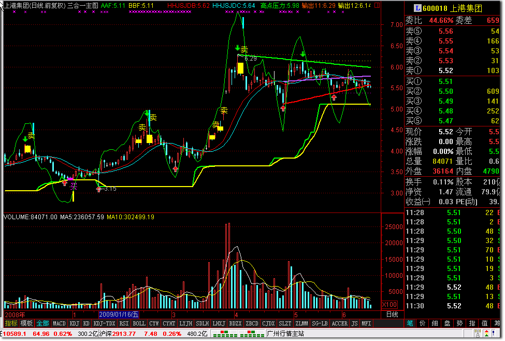The image size is (505, 341).
Task: Click the 卖⑤ price 5.56 row
Action: tap(452, 31)
